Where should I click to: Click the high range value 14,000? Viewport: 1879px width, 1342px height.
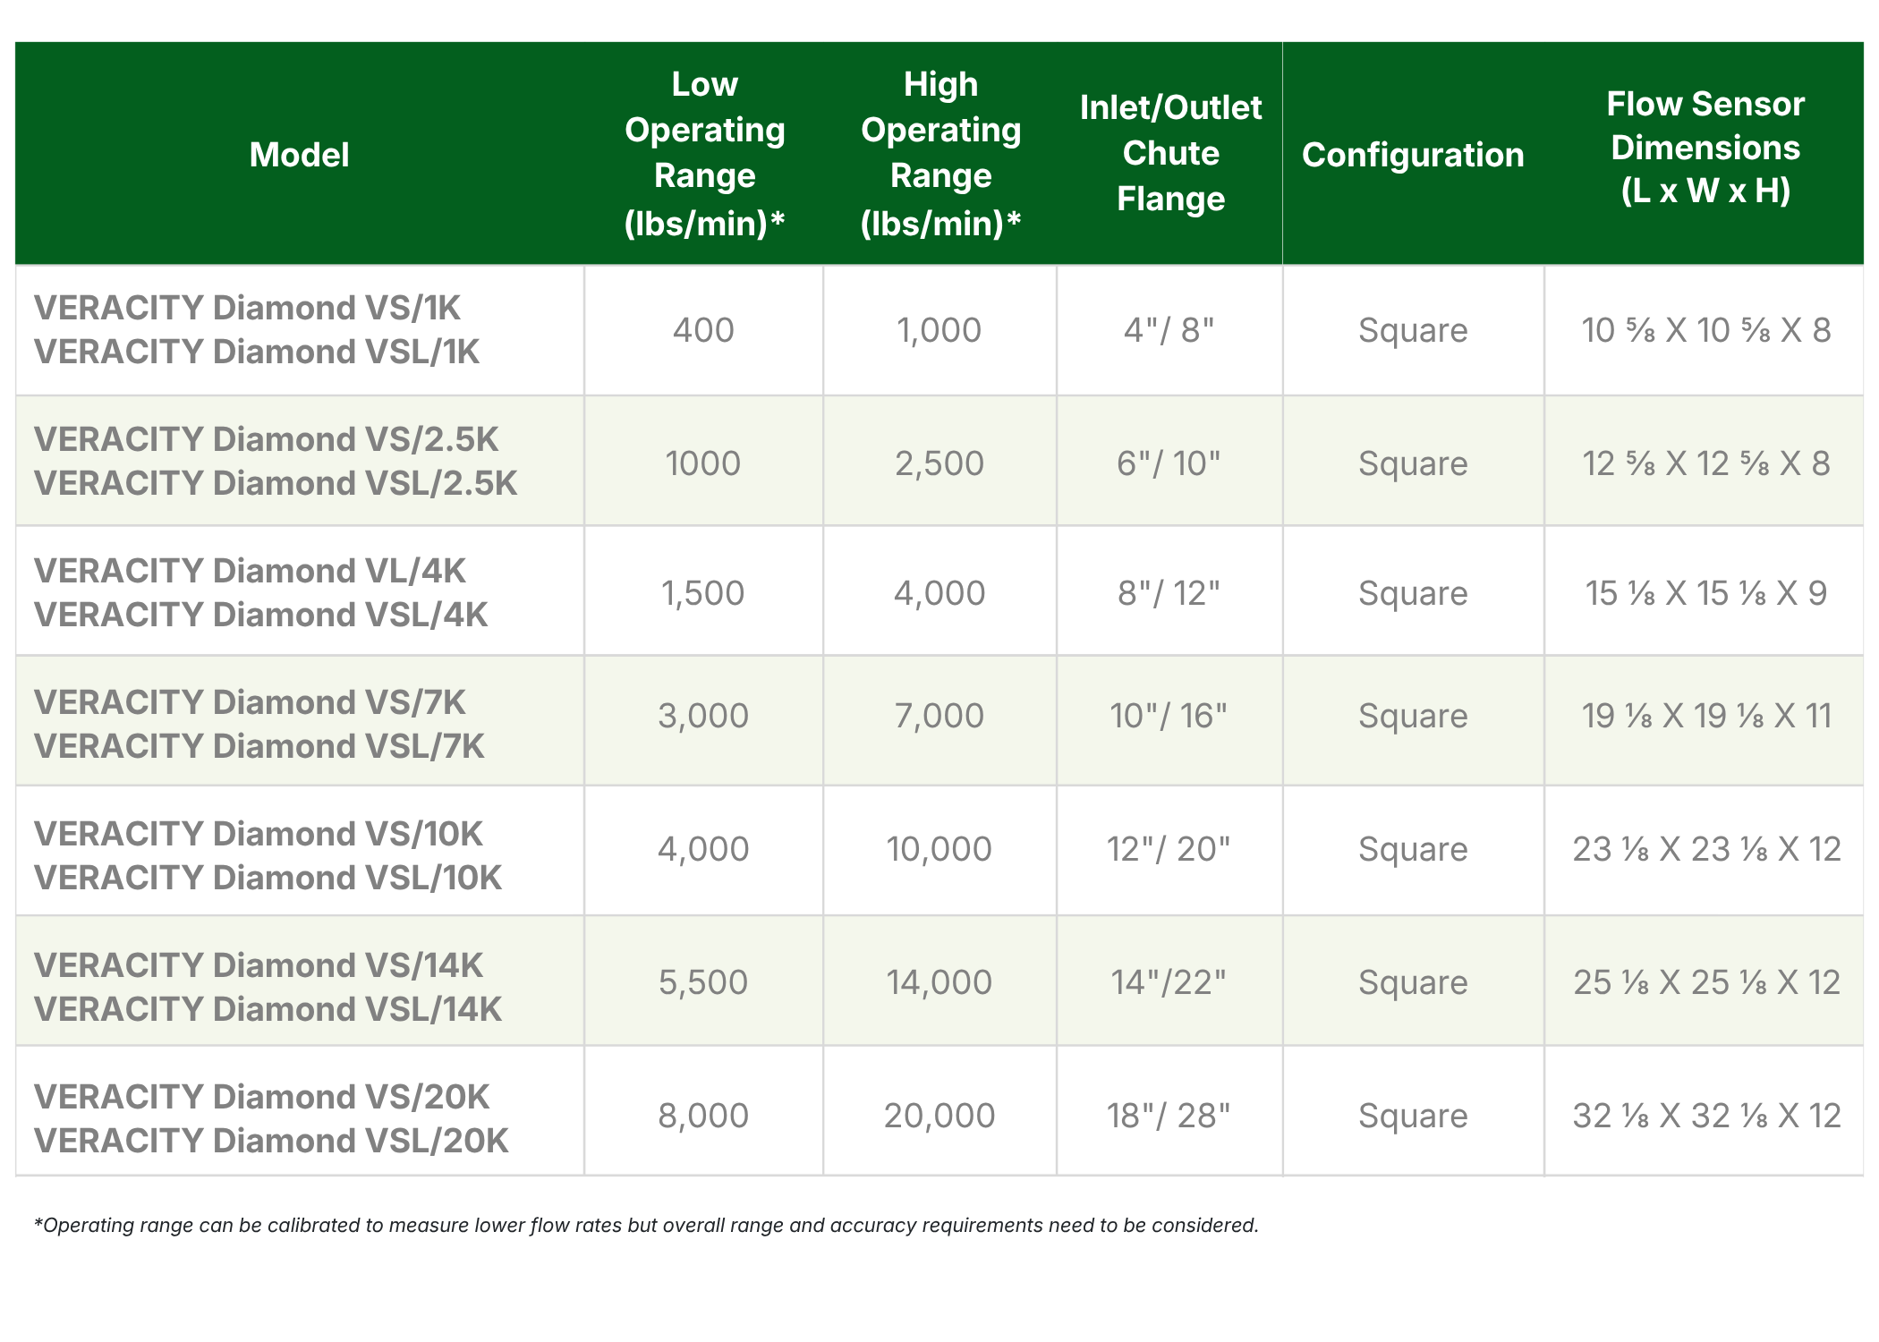click(x=939, y=982)
